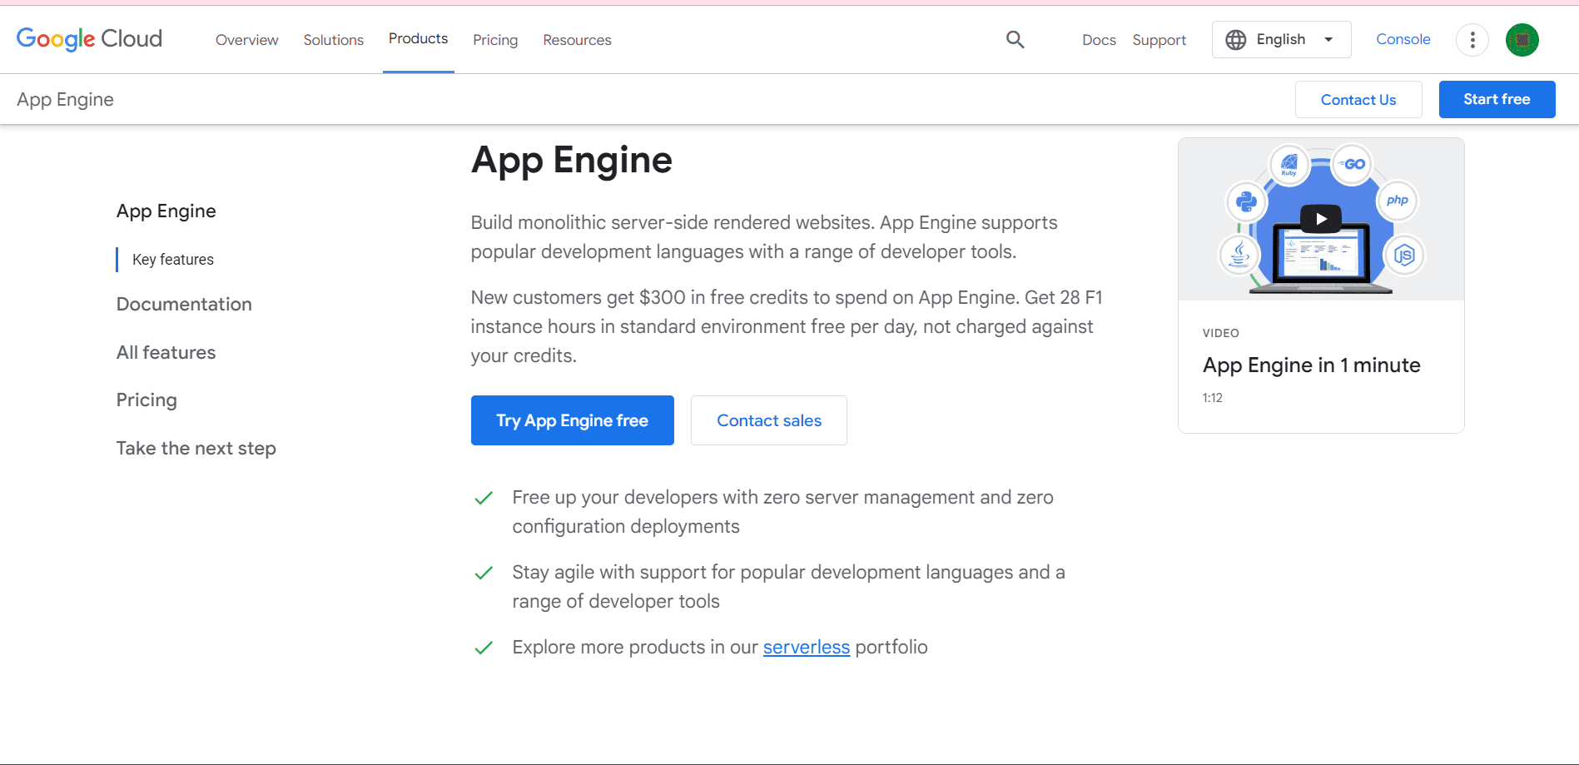Click the Google Cloud logo
Viewport: 1579px width, 765px height.
pos(89,39)
